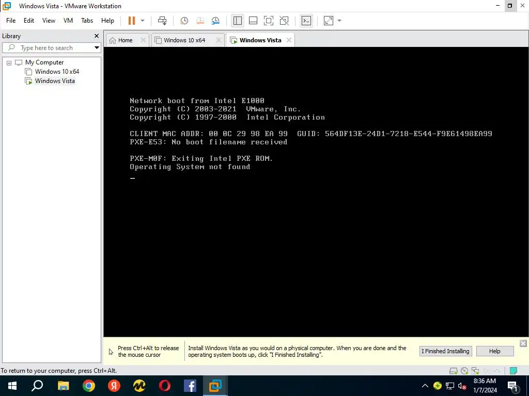Image resolution: width=529 pixels, height=396 pixels.
Task: Open the File menu
Action: [x=11, y=21]
